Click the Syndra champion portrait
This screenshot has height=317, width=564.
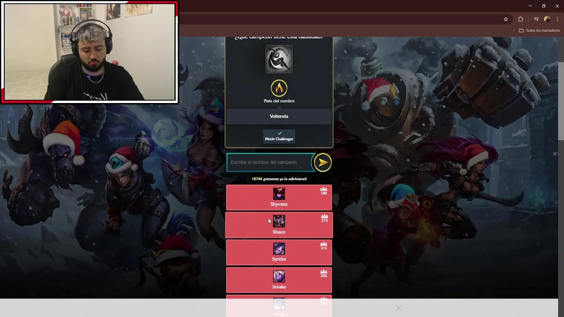point(279,249)
